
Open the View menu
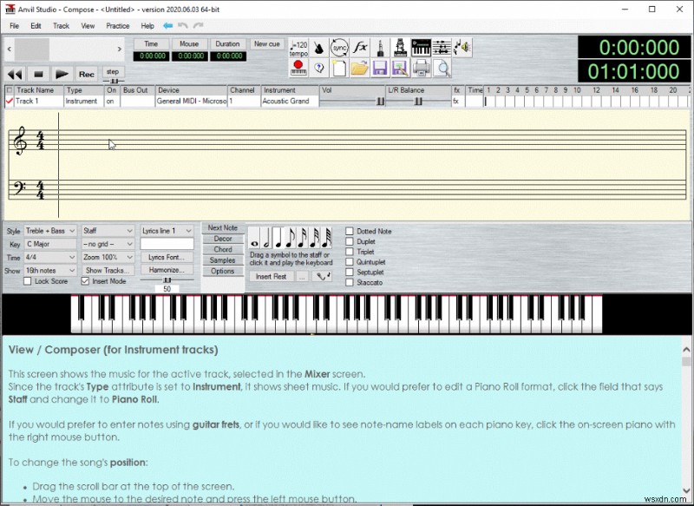88,26
